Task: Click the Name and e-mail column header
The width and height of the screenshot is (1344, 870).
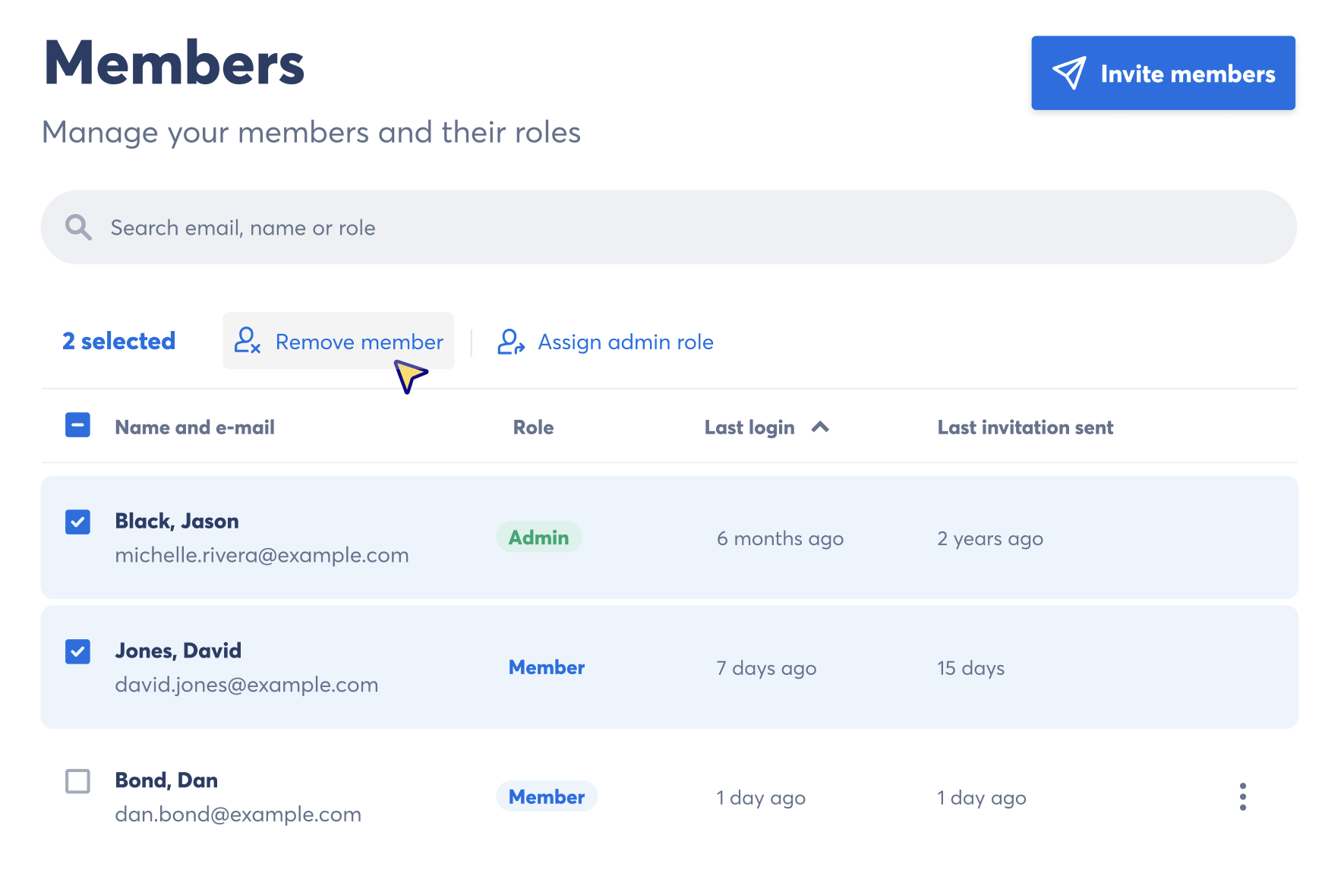Action: pyautogui.click(x=194, y=427)
